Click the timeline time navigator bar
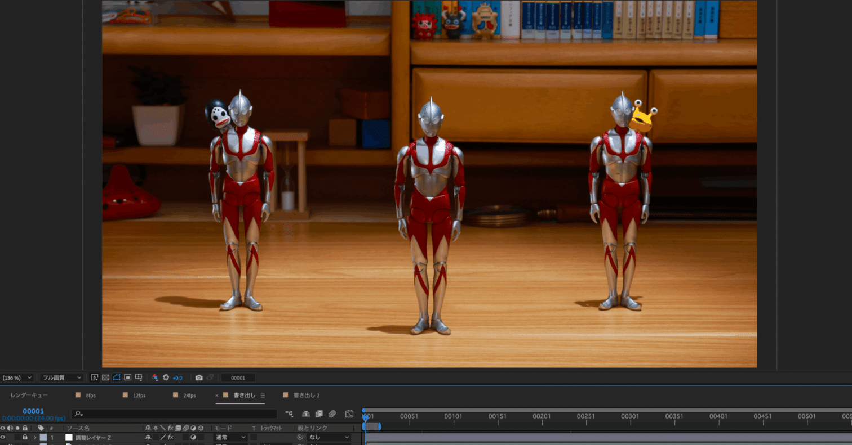 coord(607,410)
